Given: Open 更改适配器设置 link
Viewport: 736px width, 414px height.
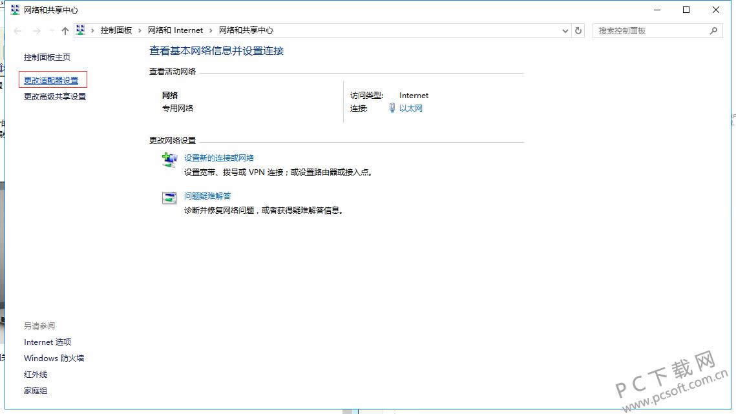Looking at the screenshot, I should [51, 80].
